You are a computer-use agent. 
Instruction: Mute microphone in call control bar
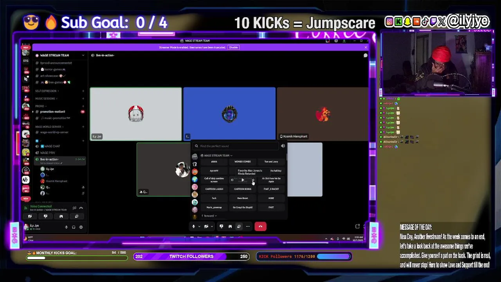(x=193, y=226)
